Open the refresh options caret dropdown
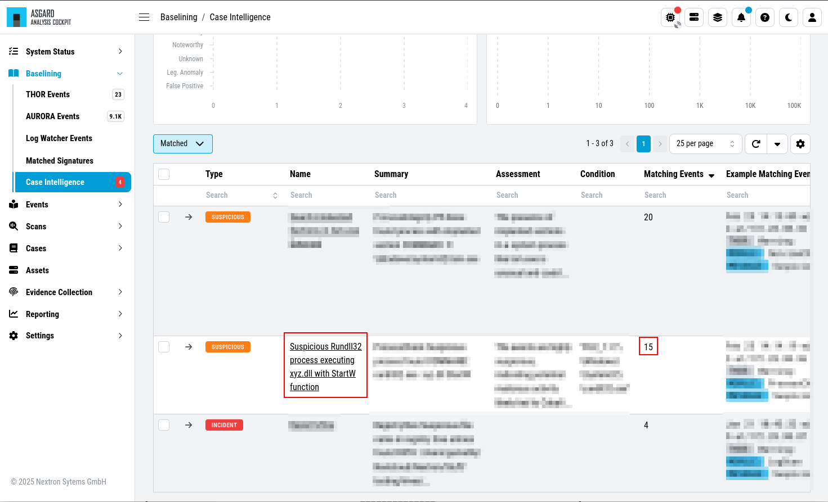828x502 pixels. [x=777, y=144]
